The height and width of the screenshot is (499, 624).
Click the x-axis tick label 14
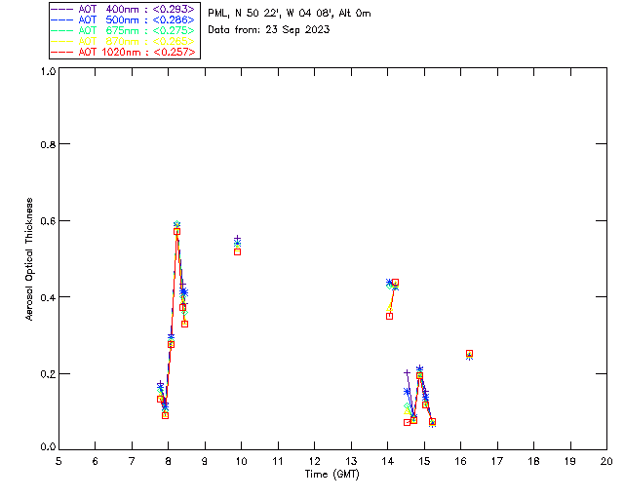[388, 461]
